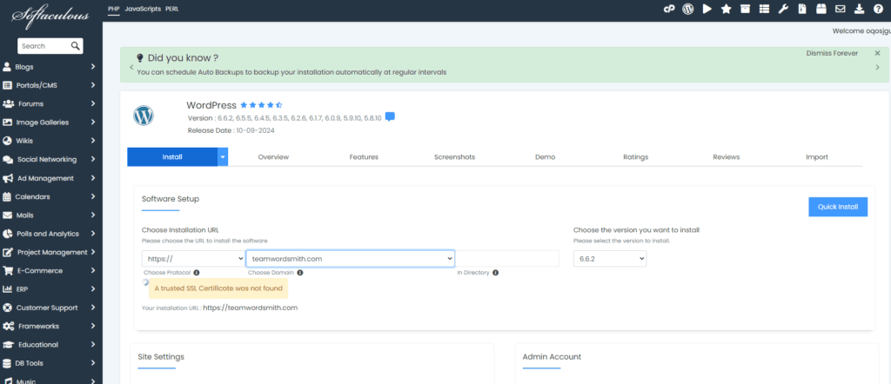This screenshot has height=384, width=891.
Task: Click the WordPress star rating
Action: tap(261, 105)
